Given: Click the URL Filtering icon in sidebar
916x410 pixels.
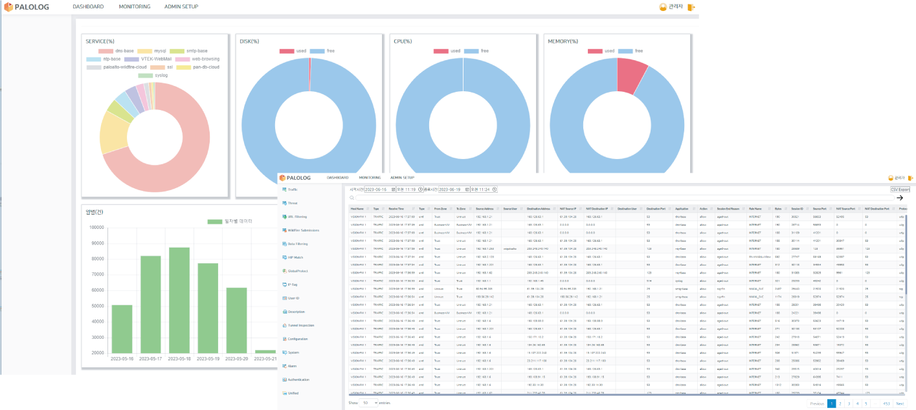Looking at the screenshot, I should click(x=284, y=217).
